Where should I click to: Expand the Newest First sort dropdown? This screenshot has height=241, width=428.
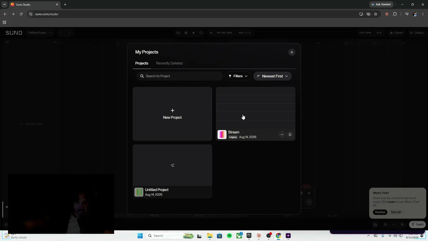272,76
